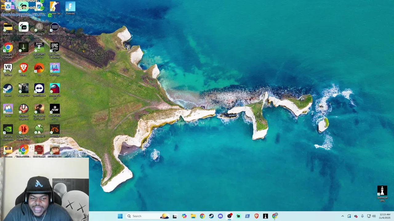
Task: Open Google Chrome from the taskbar
Action: pos(202,216)
